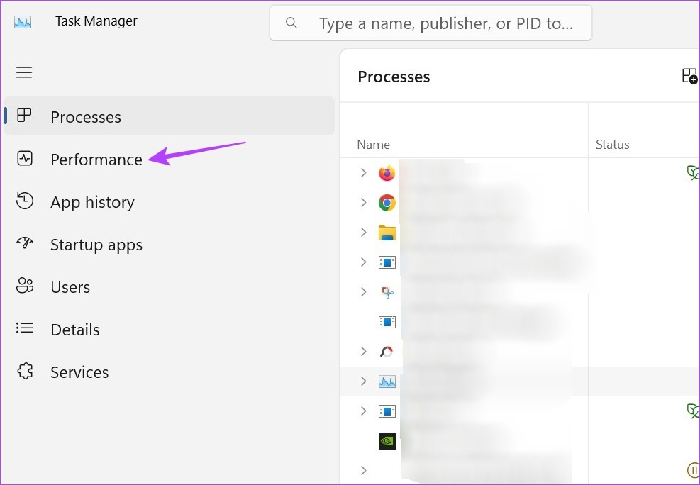Click the Users people icon

pyautogui.click(x=25, y=286)
